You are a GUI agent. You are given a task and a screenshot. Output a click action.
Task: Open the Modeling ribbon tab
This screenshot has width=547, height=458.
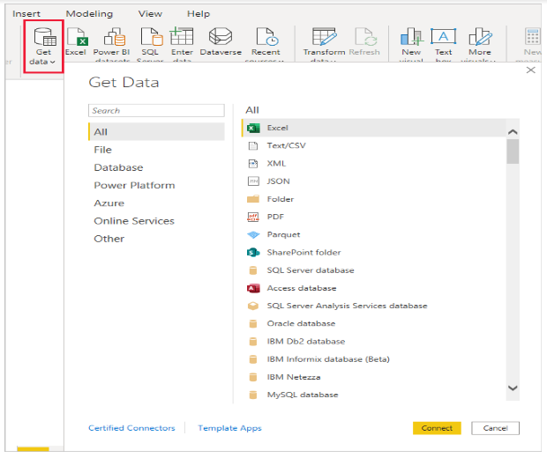[x=89, y=14]
